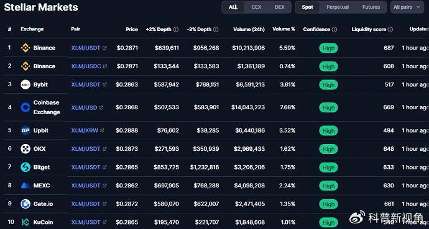Show info tooltip for Confidence column
This screenshot has height=229, width=429.
point(334,29)
